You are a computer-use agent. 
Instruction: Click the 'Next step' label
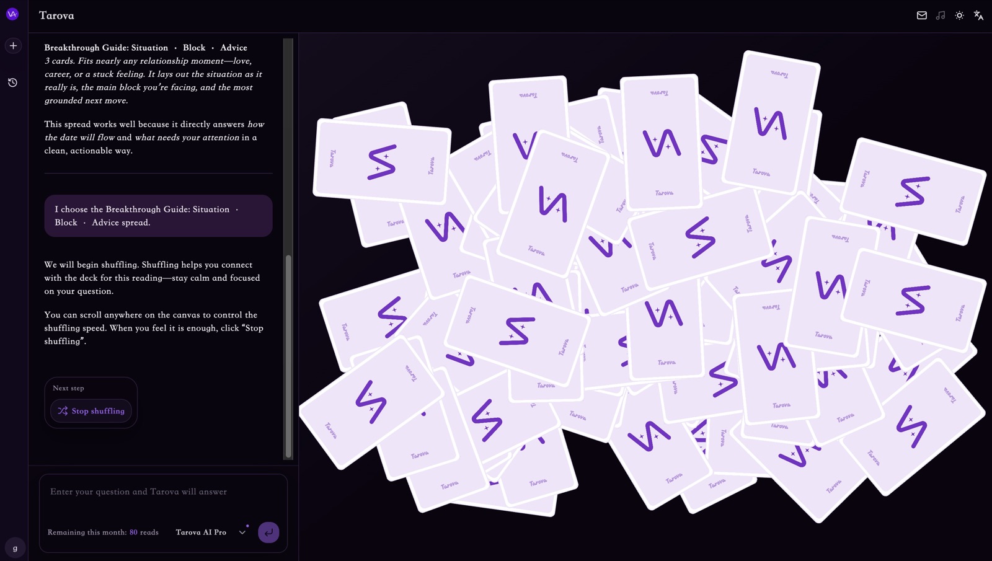68,388
